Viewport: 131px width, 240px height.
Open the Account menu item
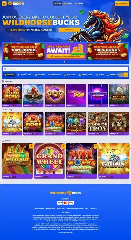[x=79, y=3]
